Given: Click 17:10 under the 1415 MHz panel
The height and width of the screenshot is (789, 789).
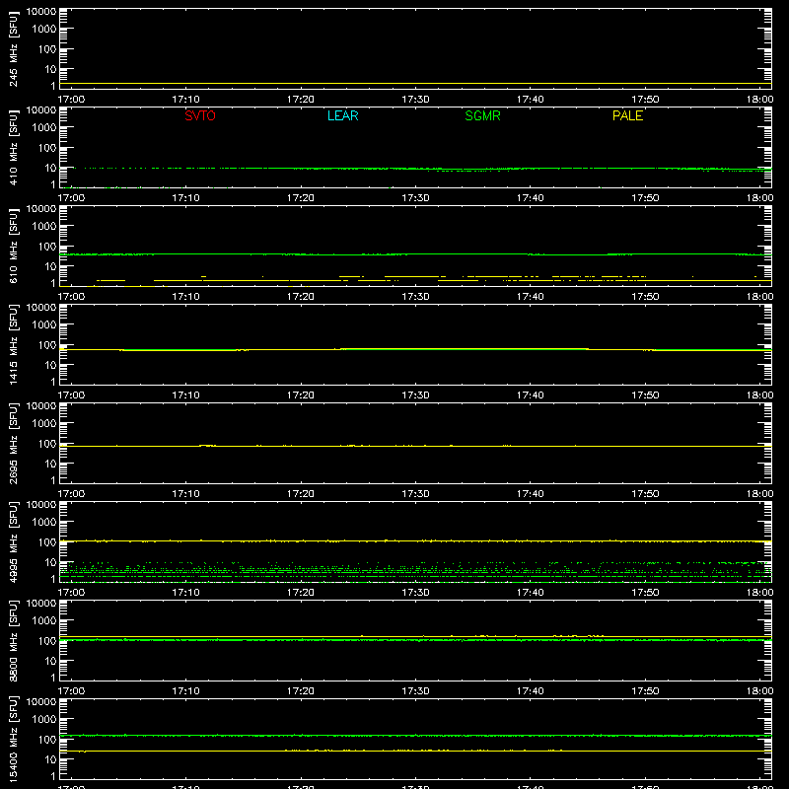Looking at the screenshot, I should (x=185, y=395).
